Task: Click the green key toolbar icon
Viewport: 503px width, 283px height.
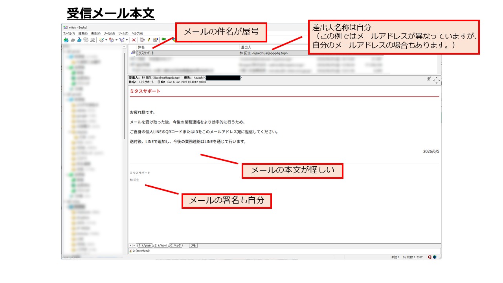Action: pyautogui.click(x=164, y=39)
